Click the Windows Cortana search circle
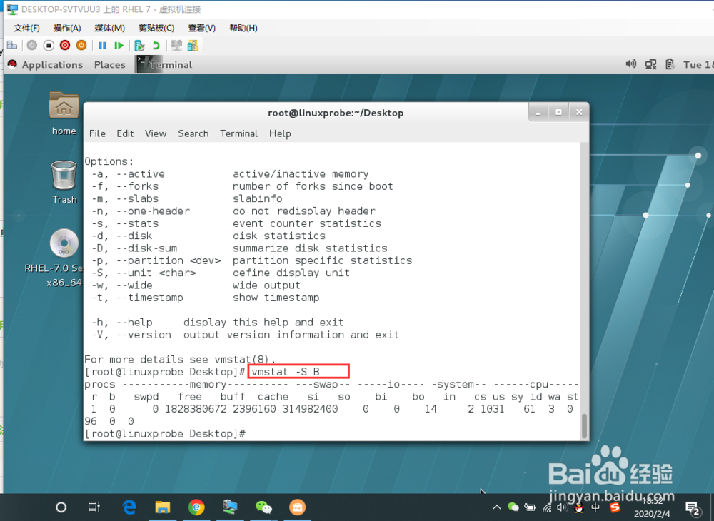714x521 pixels. (x=61, y=507)
